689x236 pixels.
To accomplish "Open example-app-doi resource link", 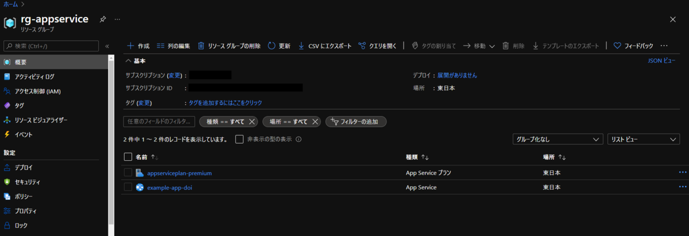I will [170, 187].
